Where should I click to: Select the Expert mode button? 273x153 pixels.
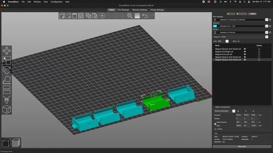(252, 14)
